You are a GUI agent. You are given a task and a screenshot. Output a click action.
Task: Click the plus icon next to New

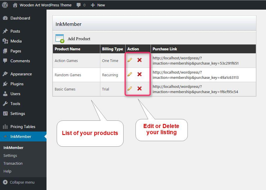[x=93, y=5]
